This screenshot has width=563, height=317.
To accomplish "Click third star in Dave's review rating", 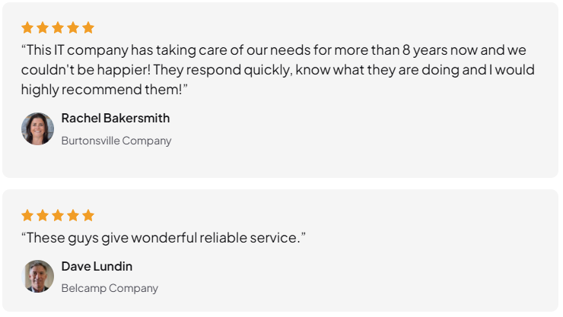I will point(58,216).
